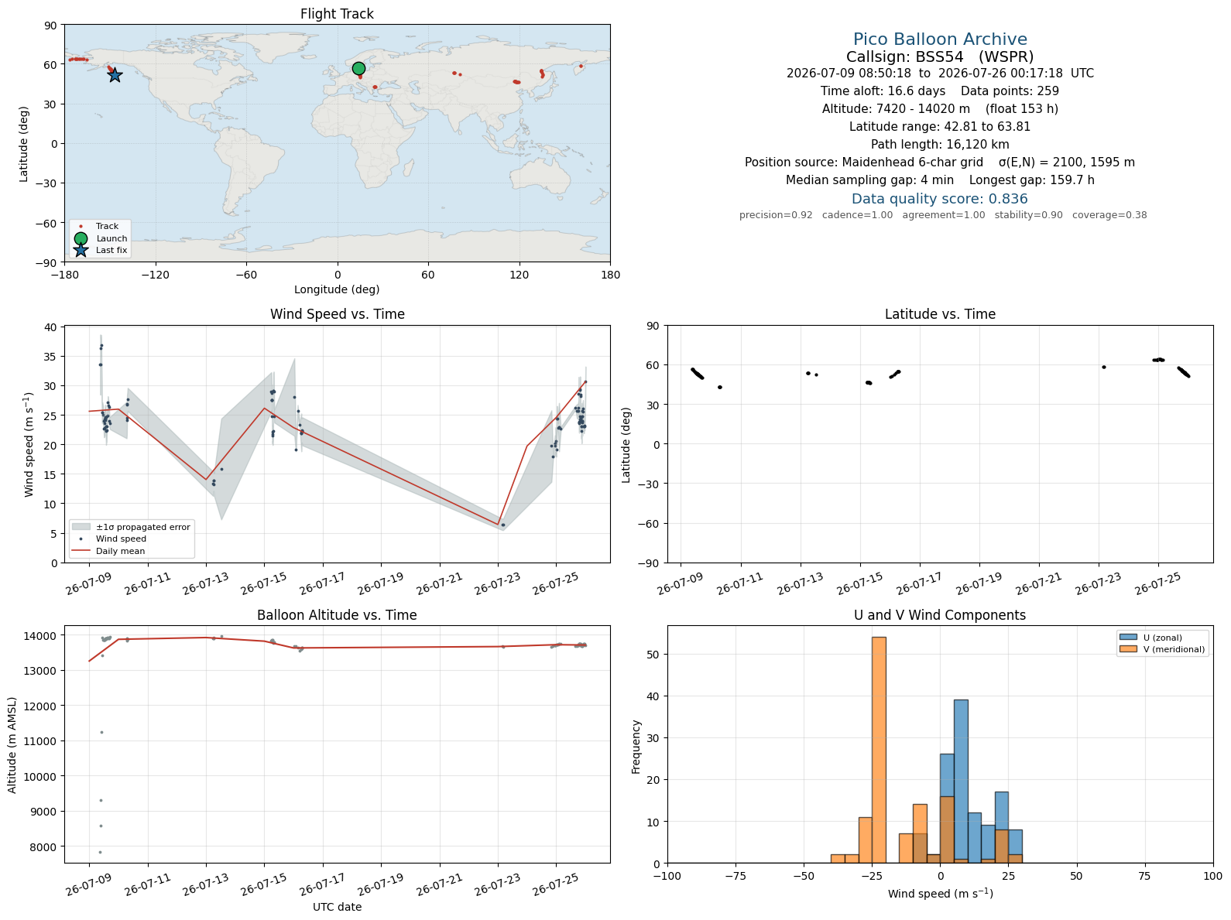The width and height of the screenshot is (1231, 920).
Task: Click the Frequency axis label
Action: pyautogui.click(x=636, y=747)
